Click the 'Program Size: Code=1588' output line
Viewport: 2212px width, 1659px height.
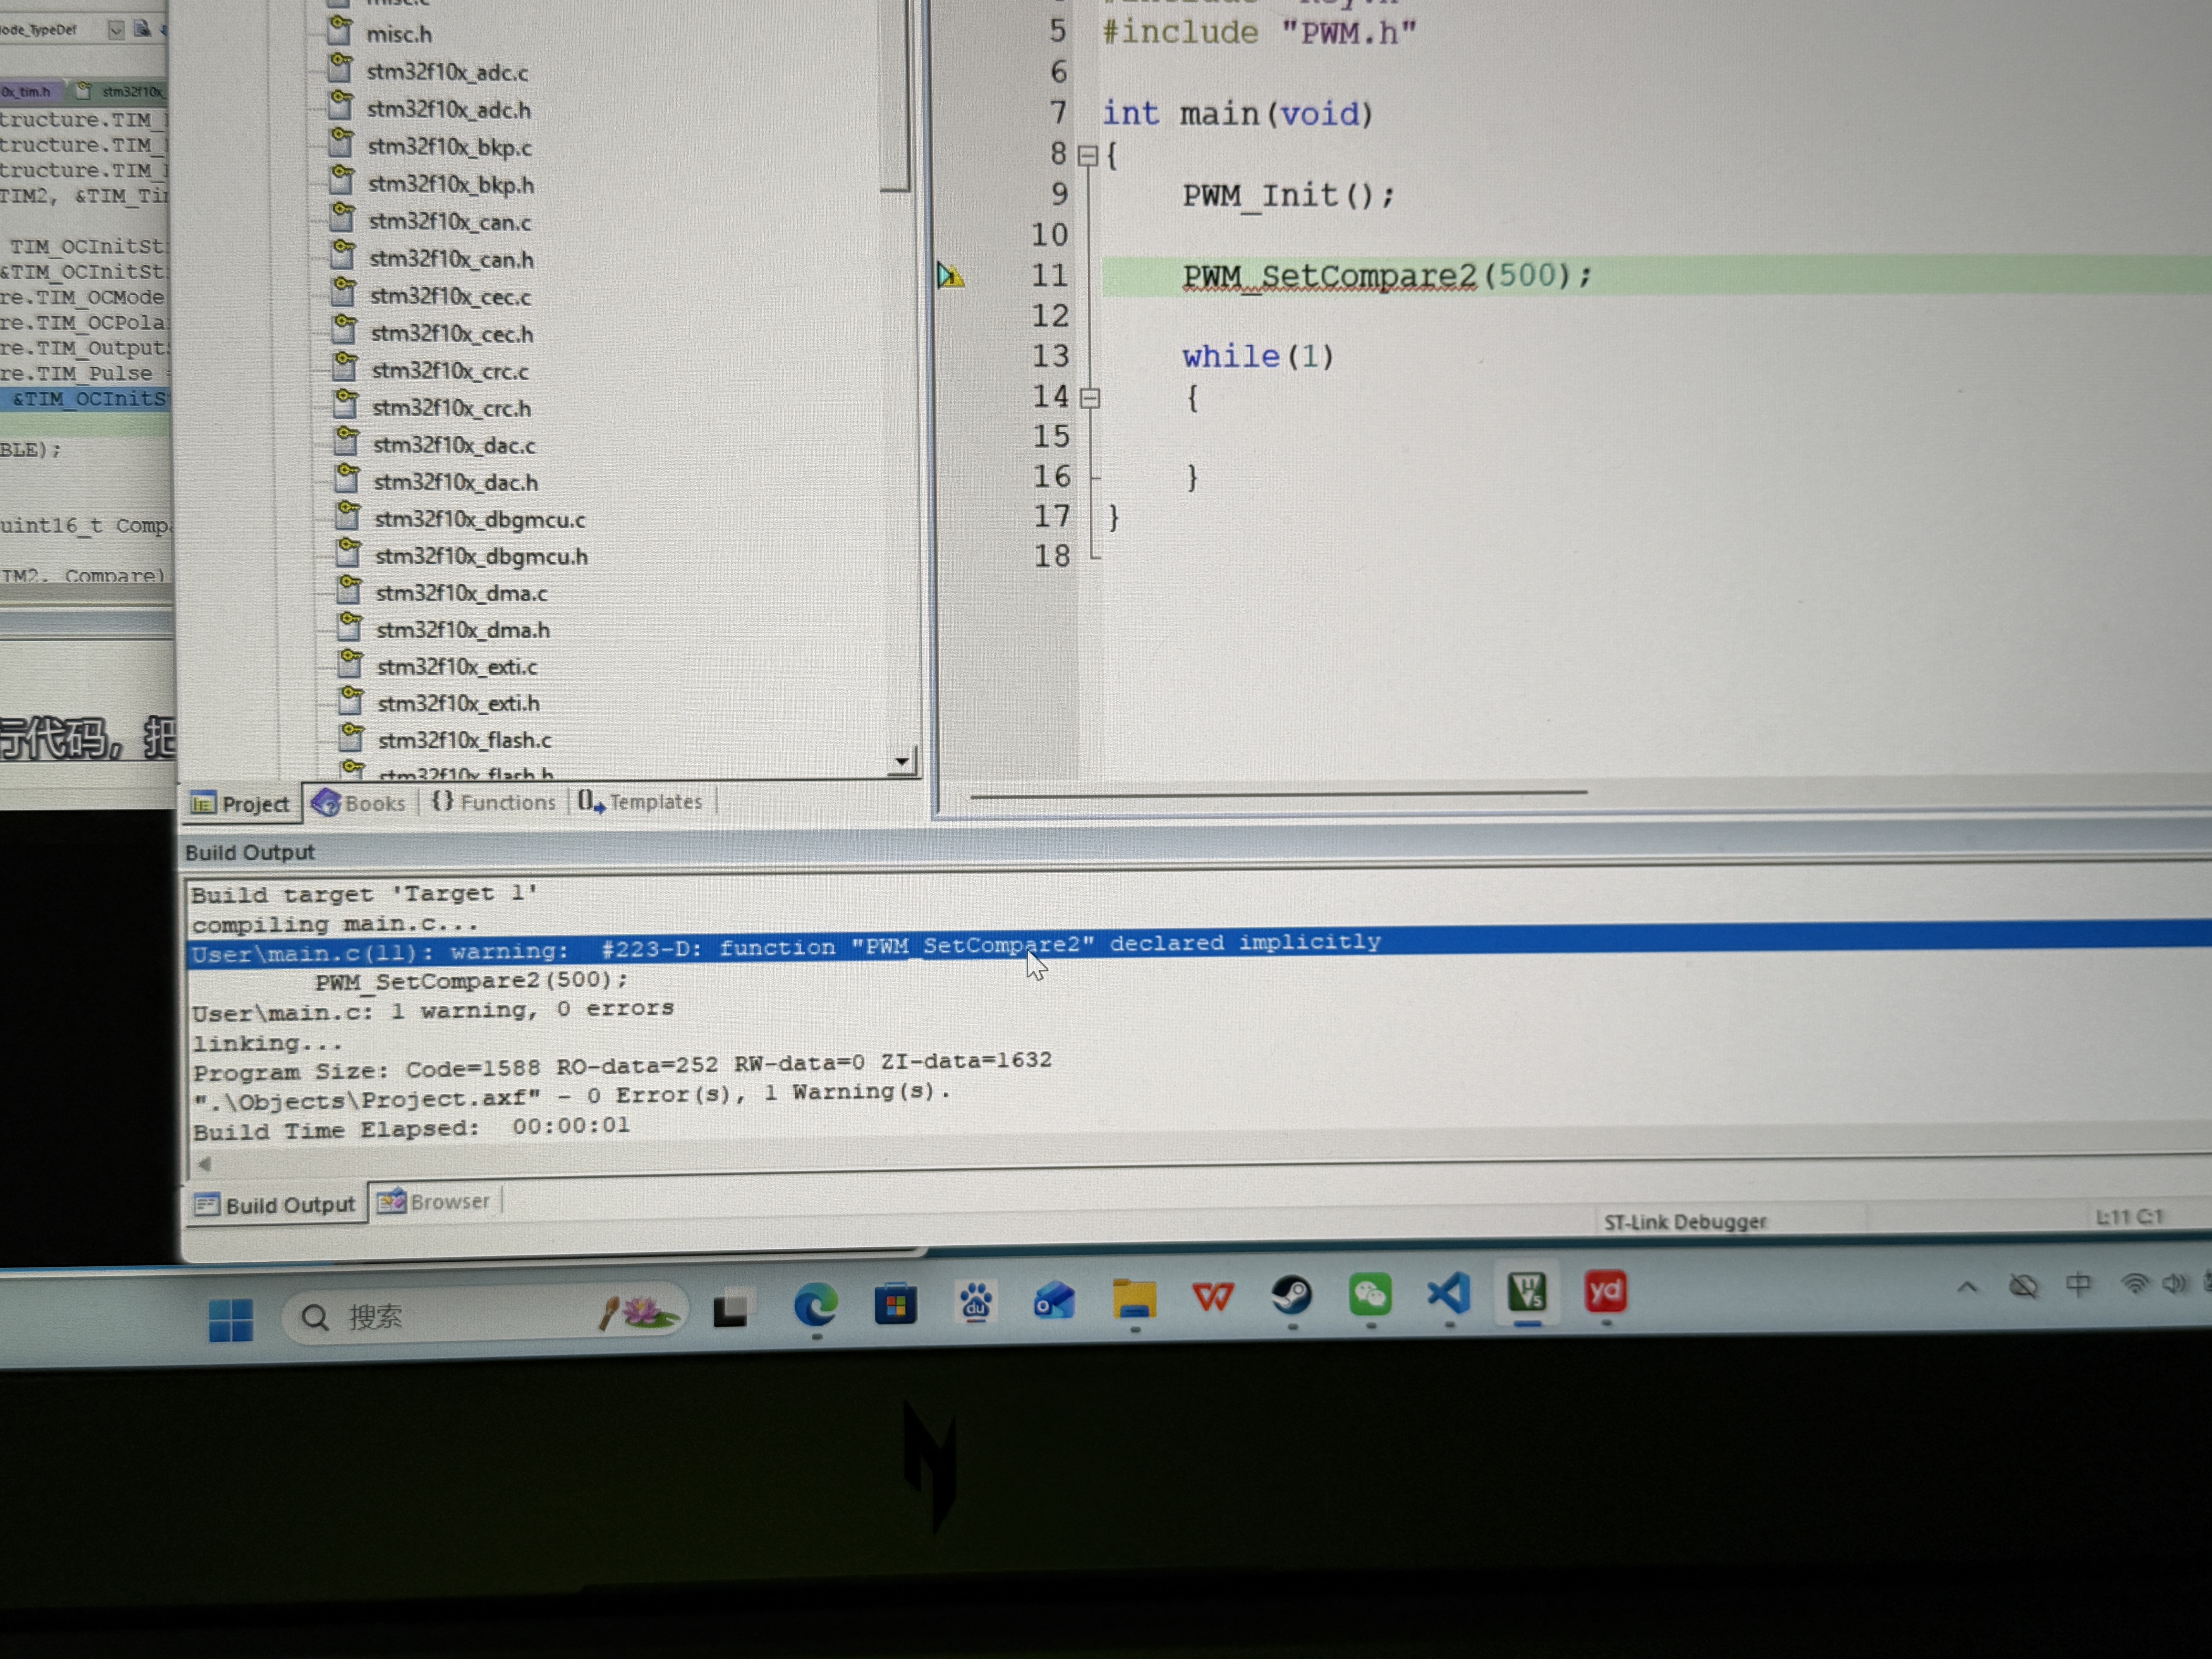point(622,1066)
